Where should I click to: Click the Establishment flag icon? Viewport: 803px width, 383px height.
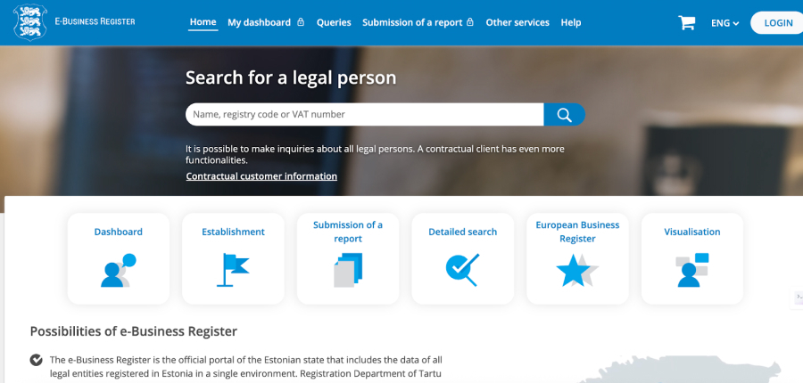[x=233, y=270]
